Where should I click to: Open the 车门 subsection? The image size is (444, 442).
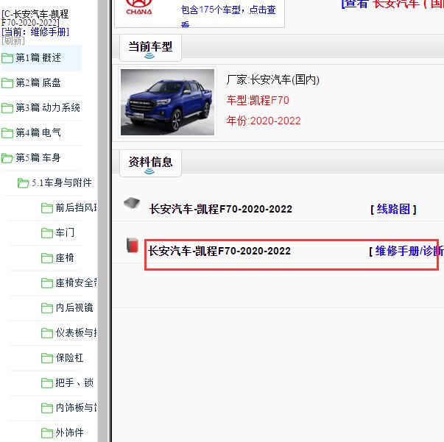[65, 232]
